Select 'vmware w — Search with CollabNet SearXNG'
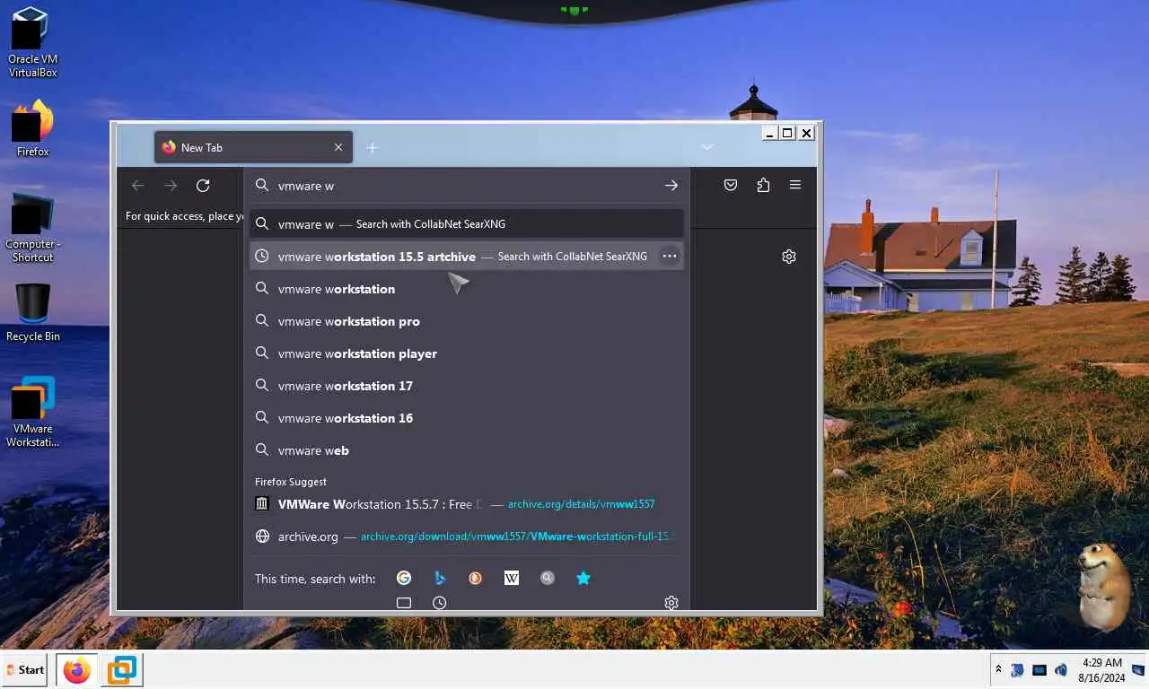Viewport: 1149px width, 689px height. pos(467,224)
